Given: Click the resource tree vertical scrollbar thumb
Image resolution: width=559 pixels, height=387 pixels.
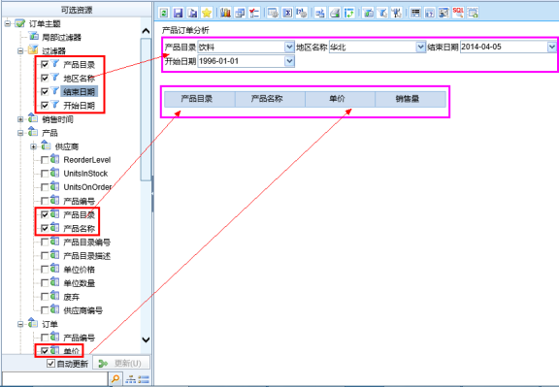Looking at the screenshot, I should [146, 109].
